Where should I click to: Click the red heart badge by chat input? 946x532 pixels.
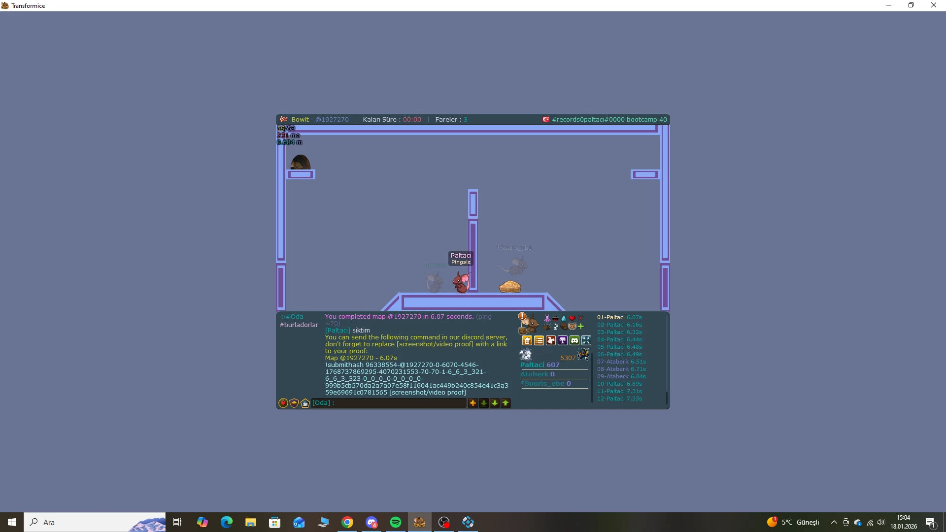click(x=283, y=403)
